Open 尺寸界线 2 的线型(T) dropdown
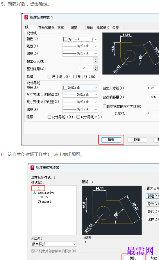Screen dimensions: 159x260 coord(80,102)
